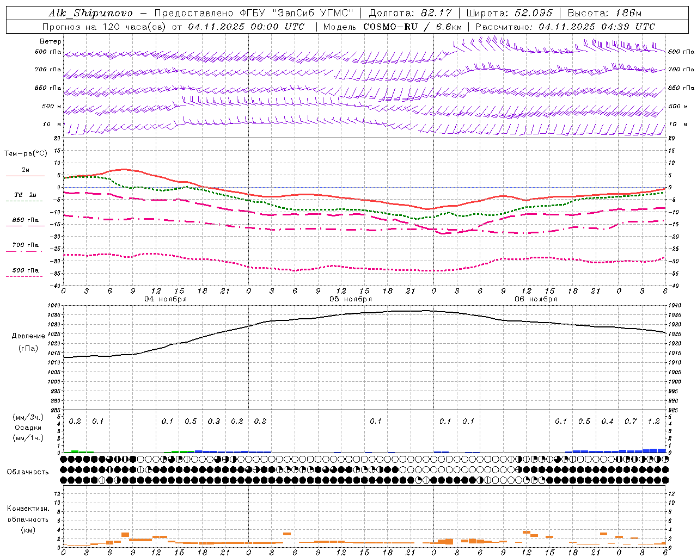The height and width of the screenshot is (557, 697).
Task: Click Рассчитано: 04.11.2025 04:39 UTC timestamp
Action: [x=565, y=27]
